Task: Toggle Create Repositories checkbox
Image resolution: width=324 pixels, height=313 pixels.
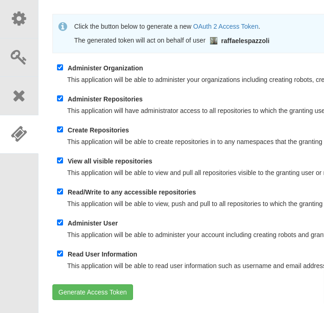Action: 60,129
